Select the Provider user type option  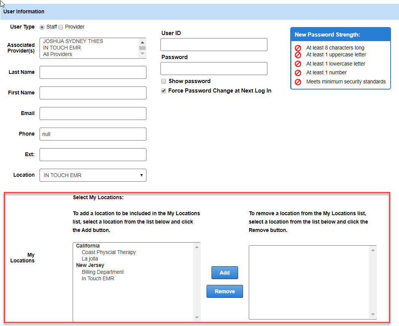(60, 27)
